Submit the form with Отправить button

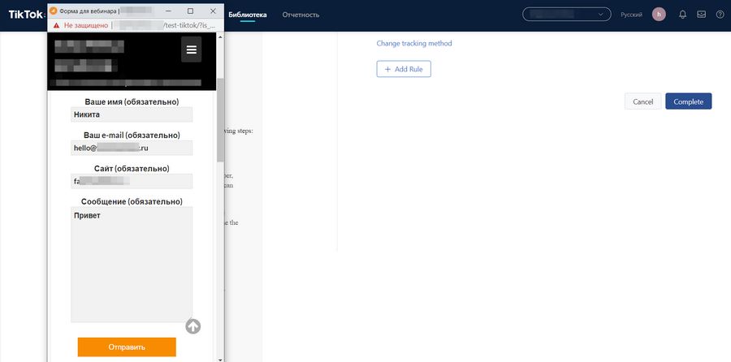pos(127,347)
